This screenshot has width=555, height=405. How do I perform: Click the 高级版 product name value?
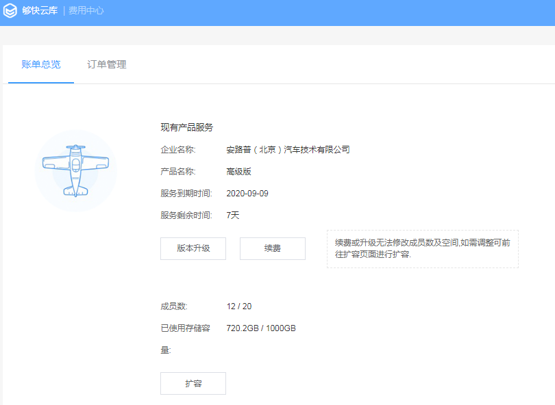point(239,172)
